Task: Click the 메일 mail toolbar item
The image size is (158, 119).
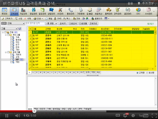Action: 49,19
